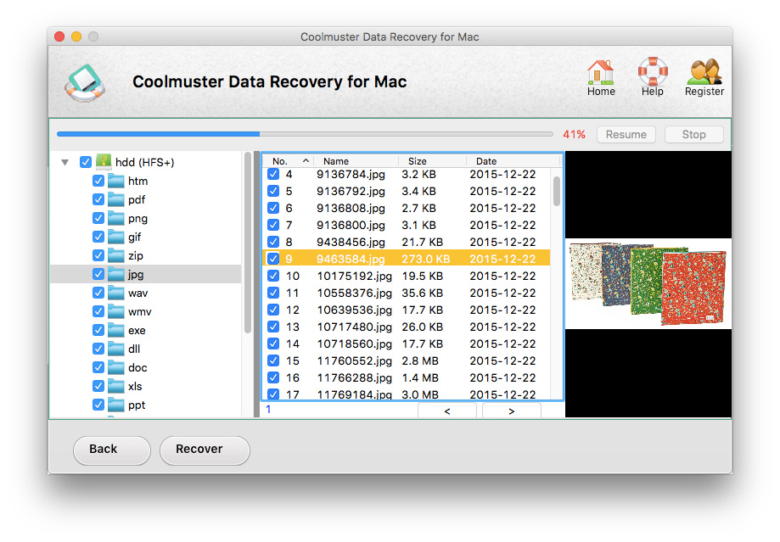Select the 10718560.jpg file row
The width and height of the screenshot is (780, 542).
coord(406,344)
